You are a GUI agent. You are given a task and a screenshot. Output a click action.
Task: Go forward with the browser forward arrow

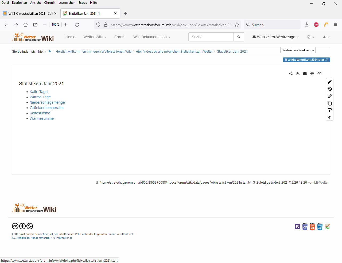[16, 25]
